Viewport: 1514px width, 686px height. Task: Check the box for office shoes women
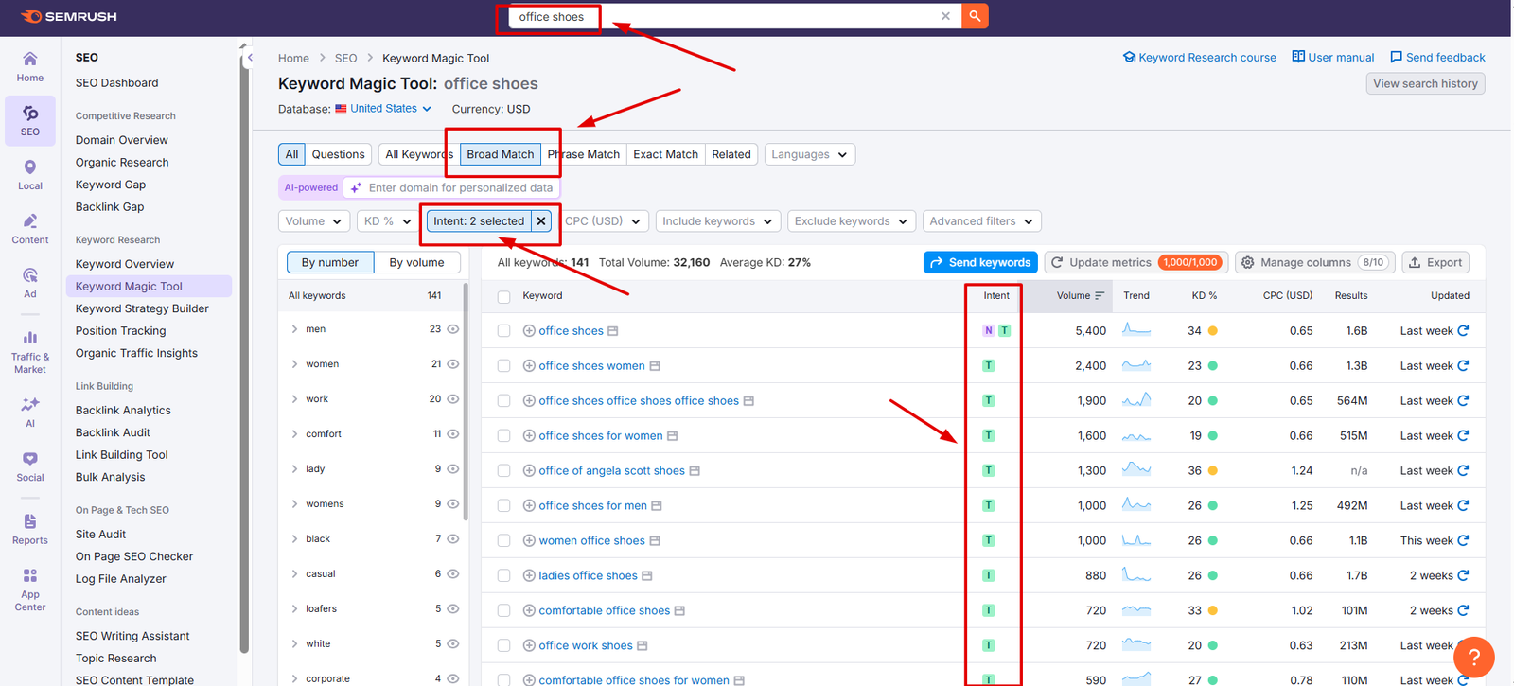(x=503, y=366)
